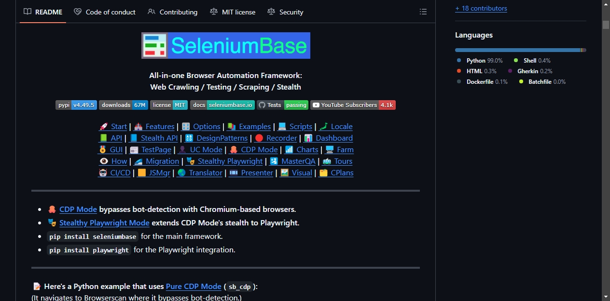Open the Pure CDP Mode link
The height and width of the screenshot is (301, 610).
tap(194, 287)
